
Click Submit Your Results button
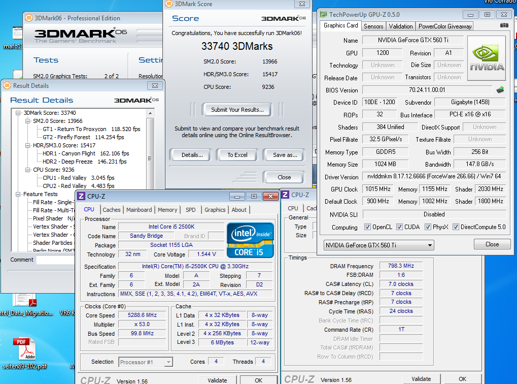pos(237,110)
